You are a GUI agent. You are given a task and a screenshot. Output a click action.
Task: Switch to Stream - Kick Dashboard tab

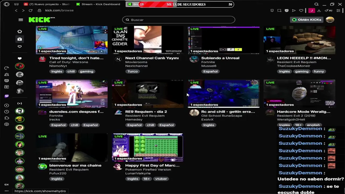click(98, 4)
